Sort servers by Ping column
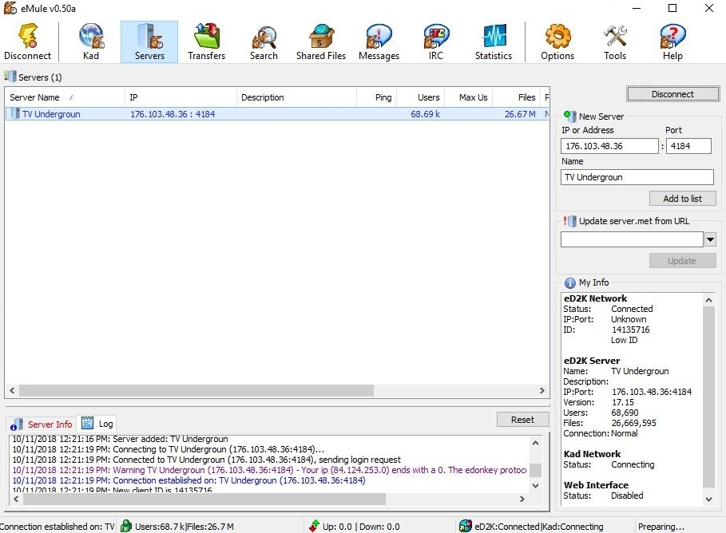This screenshot has height=533, width=726. tap(376, 97)
